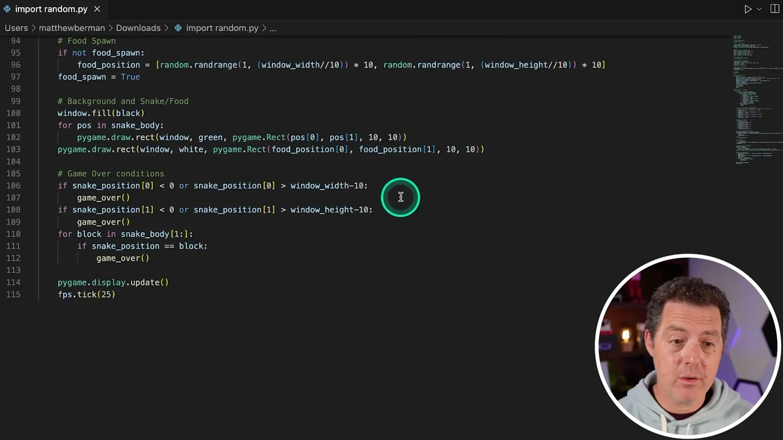Click 'window_height-10:' on line 108

[331, 210]
